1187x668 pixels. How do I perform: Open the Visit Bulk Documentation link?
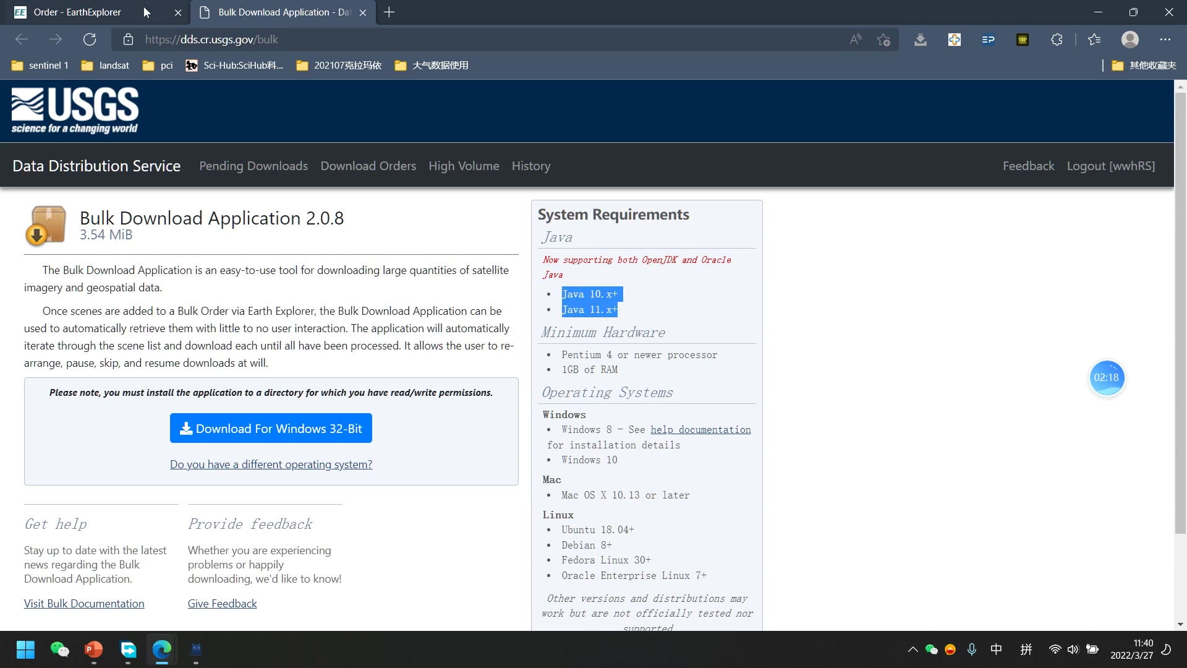point(84,603)
